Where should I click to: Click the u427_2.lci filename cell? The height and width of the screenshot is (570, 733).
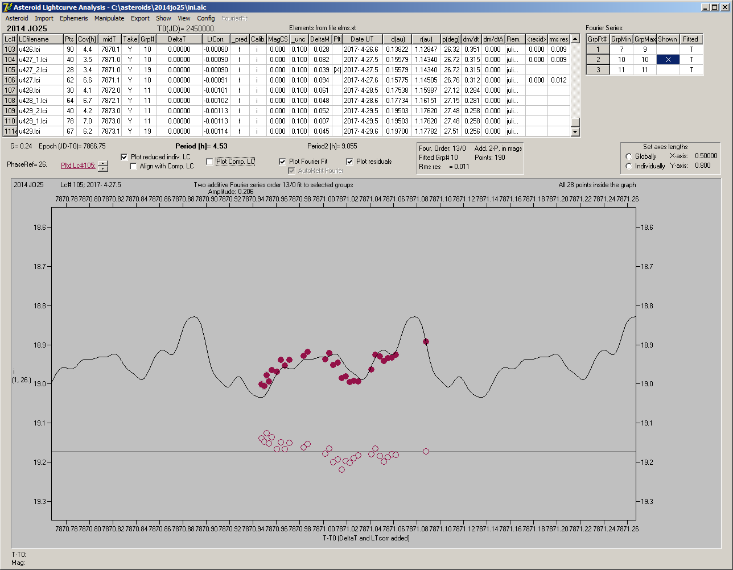[40, 70]
